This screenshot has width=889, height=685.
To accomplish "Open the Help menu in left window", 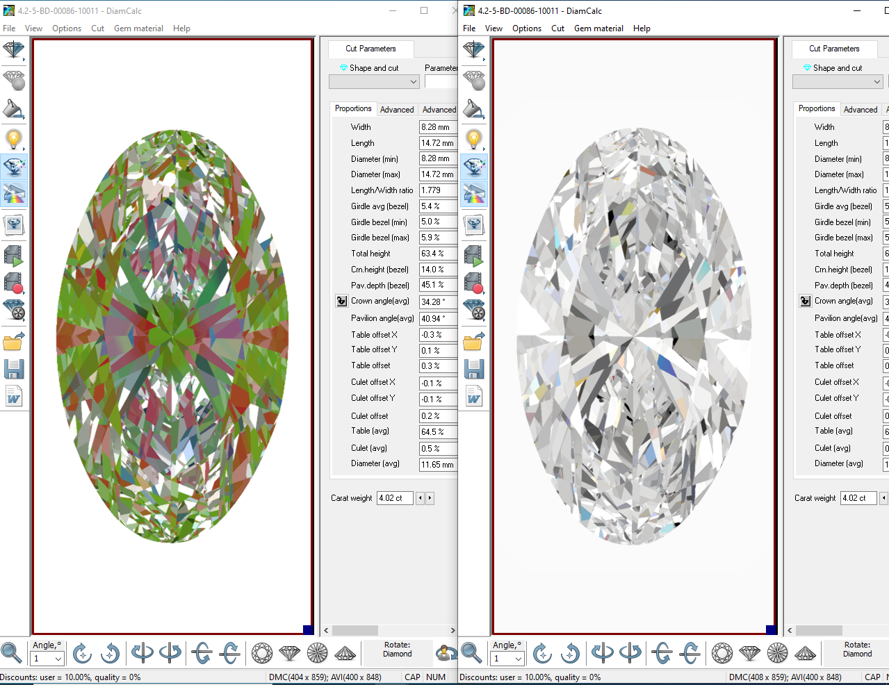I will point(181,28).
